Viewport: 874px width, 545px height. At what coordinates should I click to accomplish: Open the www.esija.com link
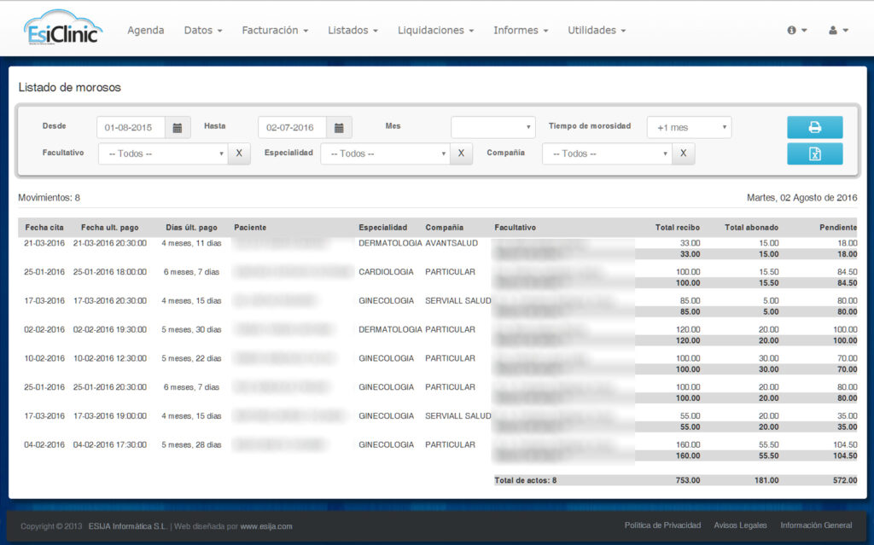coord(266,526)
